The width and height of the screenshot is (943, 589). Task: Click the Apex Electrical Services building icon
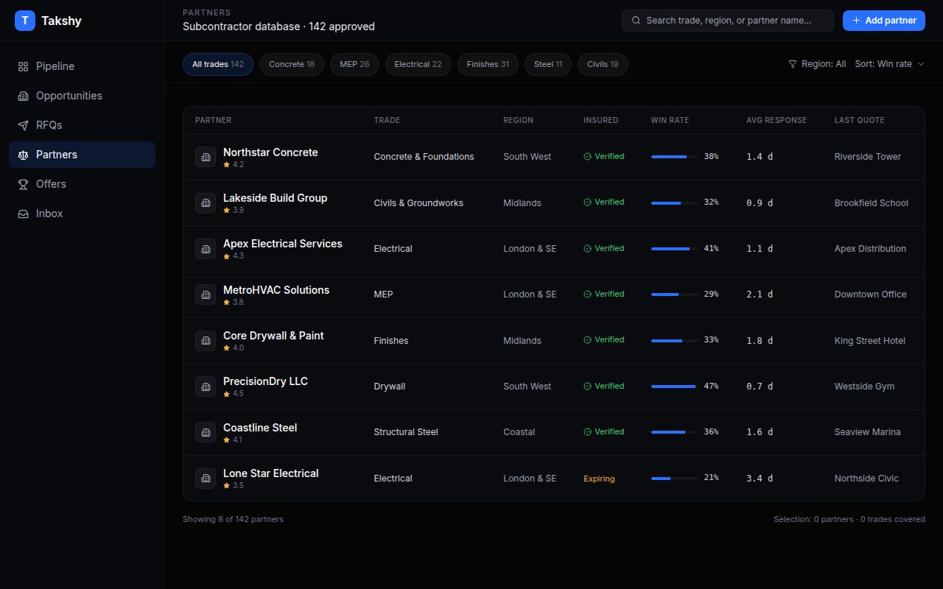[206, 249]
